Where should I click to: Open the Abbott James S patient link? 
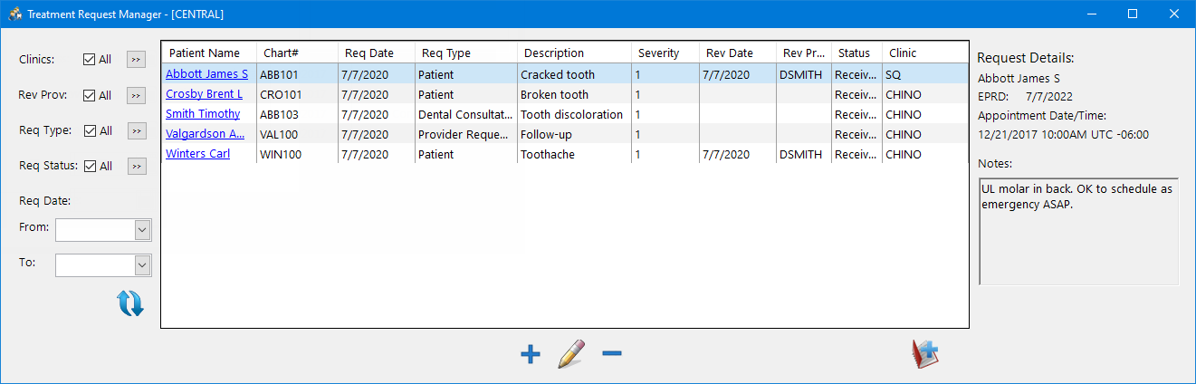(x=206, y=74)
